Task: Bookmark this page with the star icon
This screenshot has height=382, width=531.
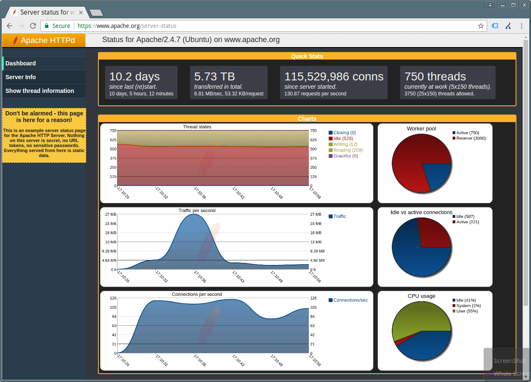Action: pos(481,26)
